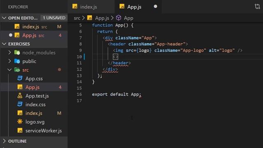Click the orange asterisk icon of logo.svg

coord(20,122)
